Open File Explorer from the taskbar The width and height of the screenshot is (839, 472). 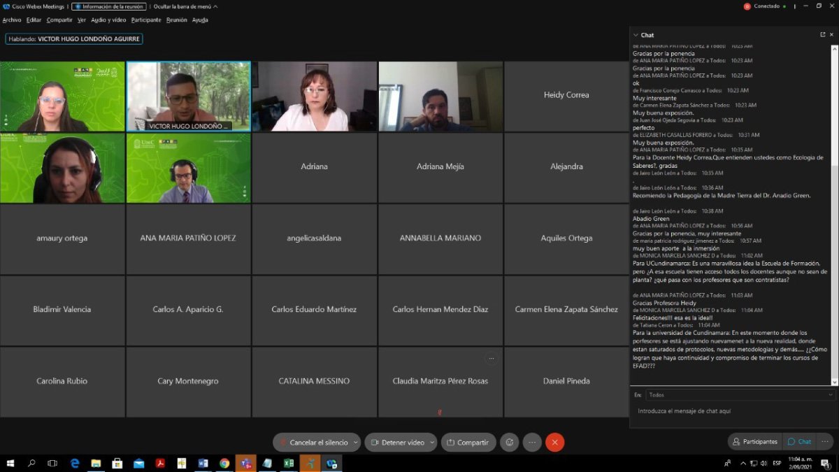tap(96, 463)
